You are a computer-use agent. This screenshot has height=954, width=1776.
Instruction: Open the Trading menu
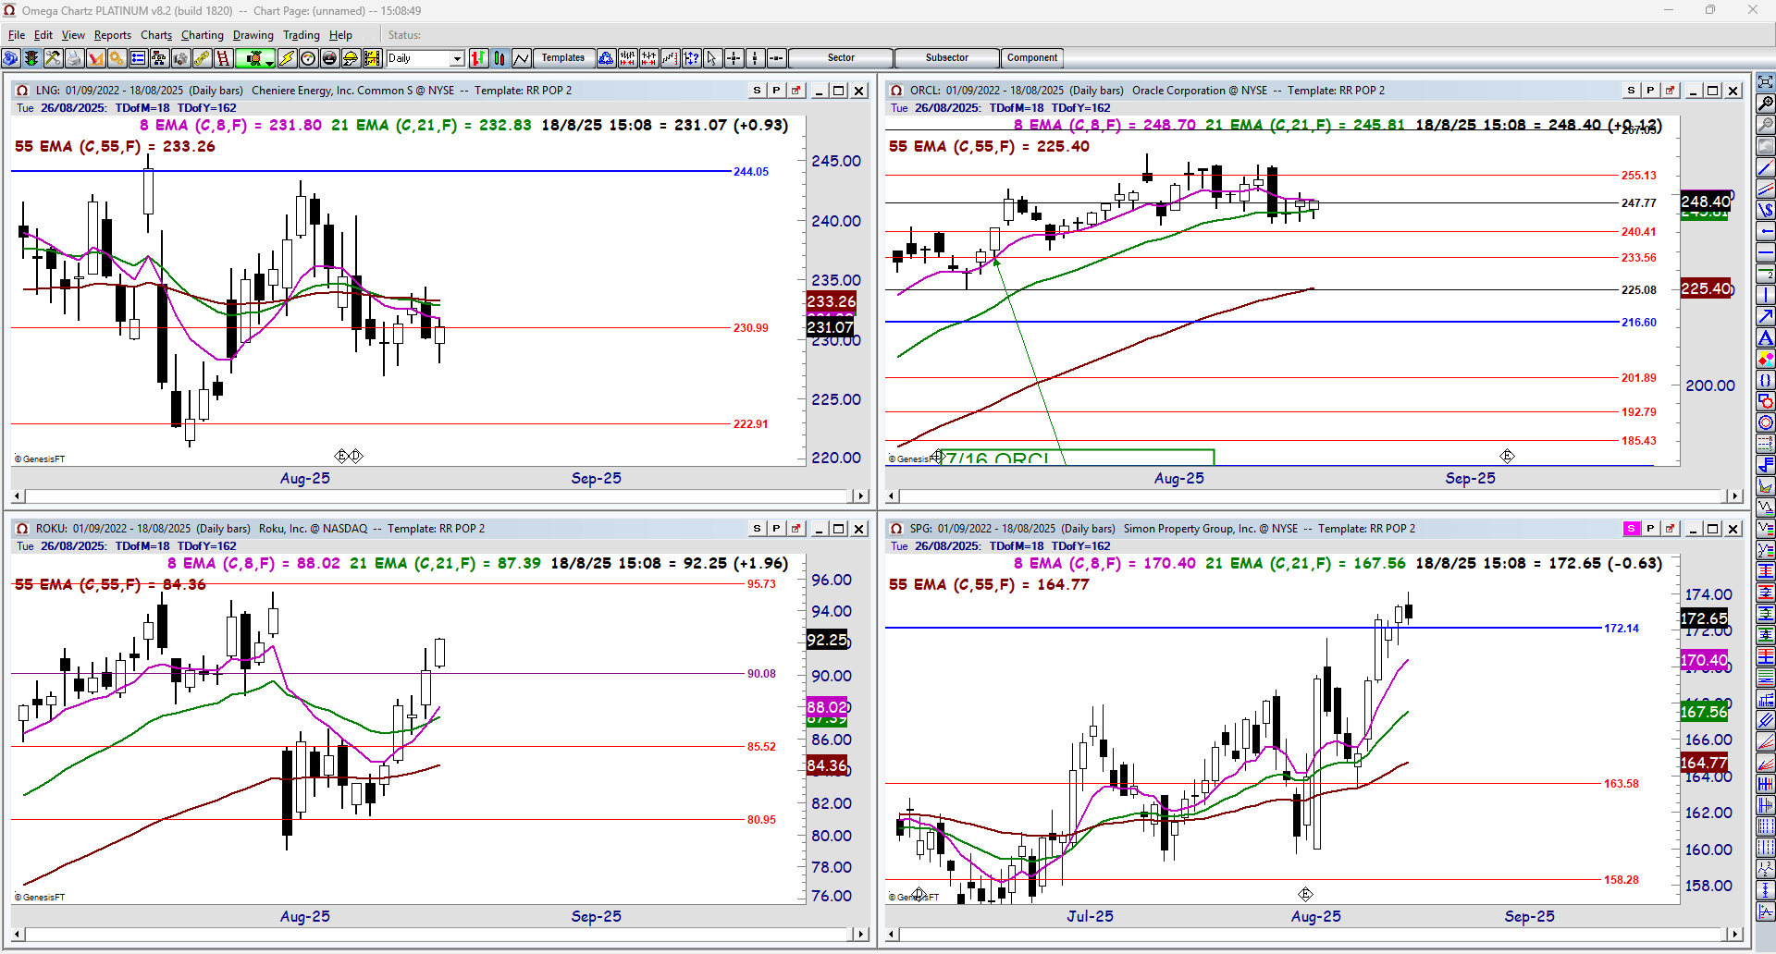pyautogui.click(x=302, y=35)
